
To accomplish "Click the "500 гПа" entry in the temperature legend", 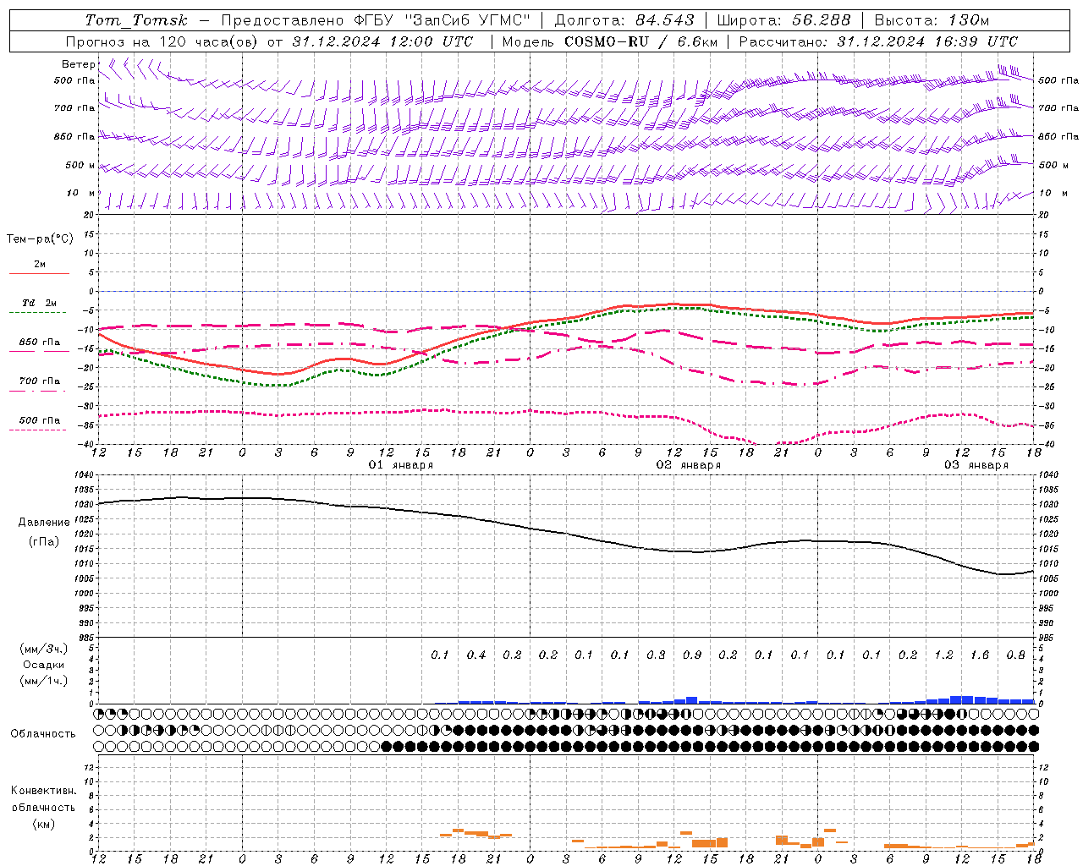I will [39, 420].
